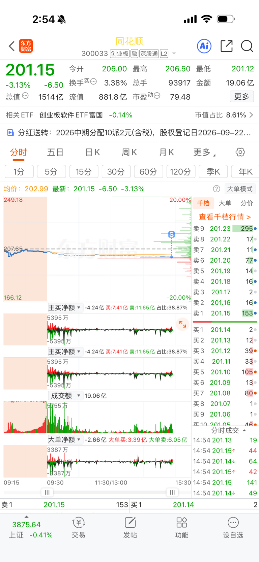Tap the 功能 functions icon
259x562 pixels.
point(182,528)
